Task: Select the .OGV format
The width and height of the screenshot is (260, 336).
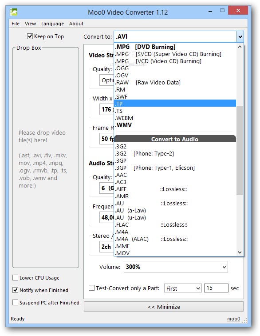Action: (175, 76)
